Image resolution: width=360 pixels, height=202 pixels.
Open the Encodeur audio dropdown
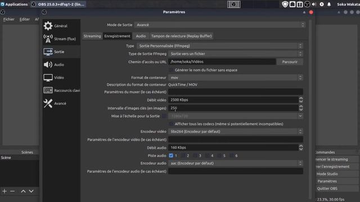coord(236,163)
